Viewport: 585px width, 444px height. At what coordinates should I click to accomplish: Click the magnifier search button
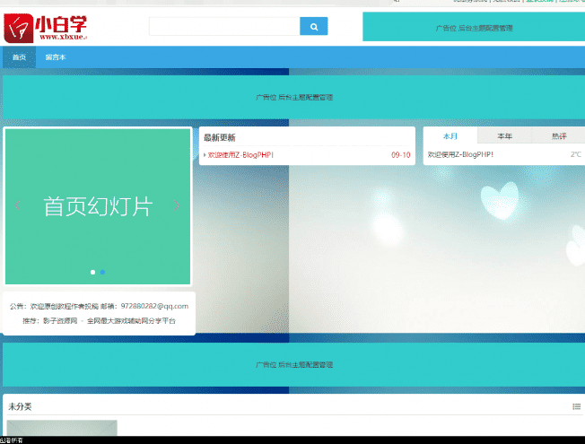click(313, 27)
